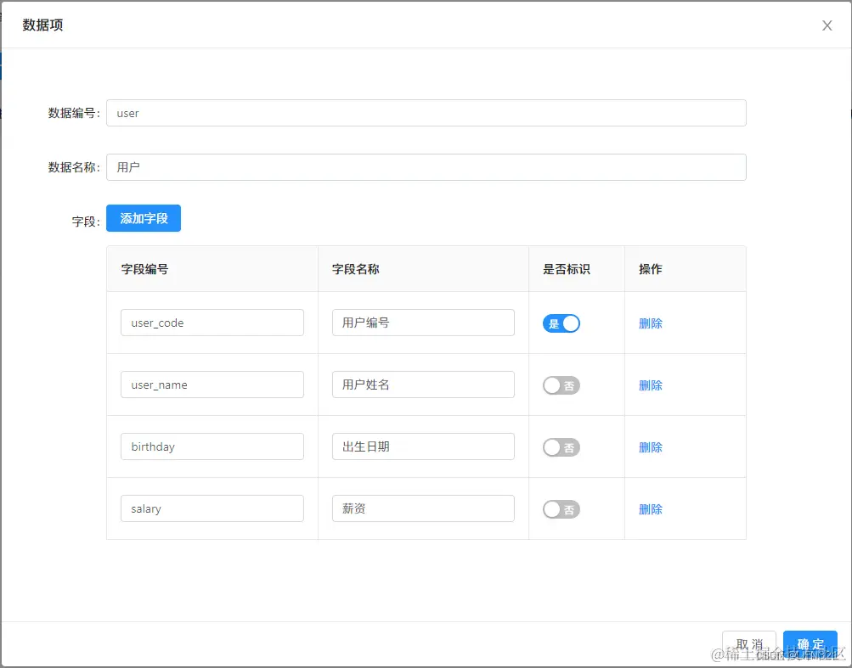Click the 添加字段 button to add a field

click(143, 218)
